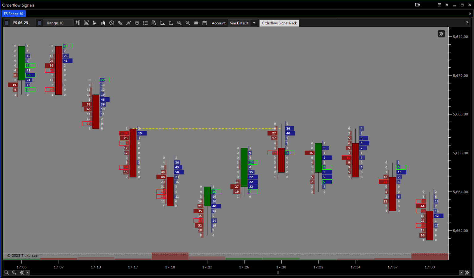
Task: Toggle the color box next to Range 10
Action: 39,23
